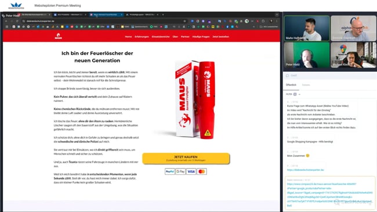Open Häufige Fragen in the site navigation
This screenshot has height=212, width=377.
(201, 36)
